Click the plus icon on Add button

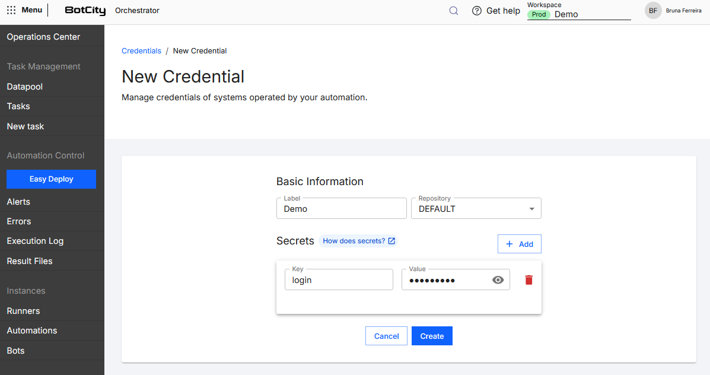click(x=510, y=244)
